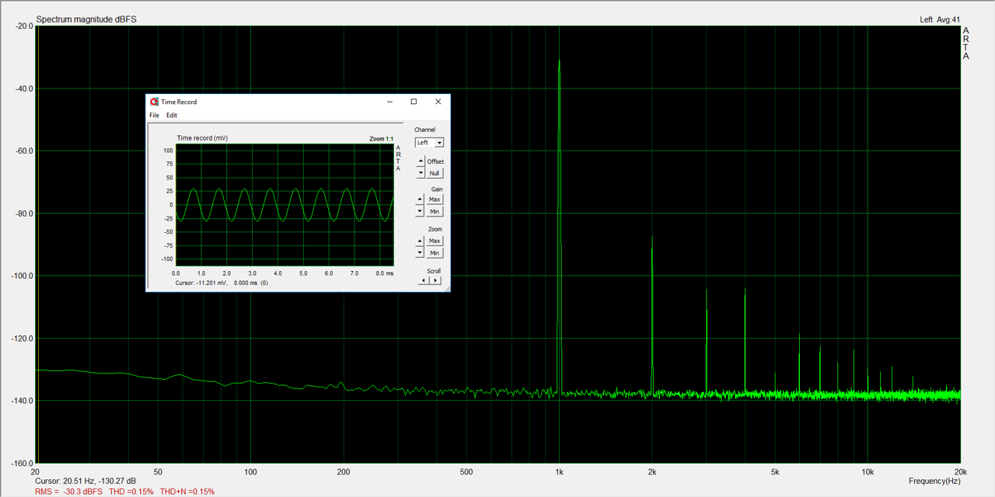Set Gain to Min
Screen dimensions: 995x497
point(435,211)
